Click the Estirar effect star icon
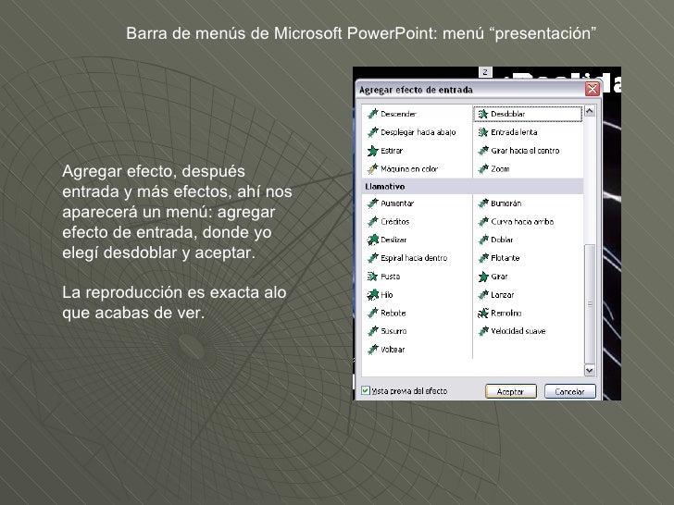674x505 pixels. pos(373,151)
